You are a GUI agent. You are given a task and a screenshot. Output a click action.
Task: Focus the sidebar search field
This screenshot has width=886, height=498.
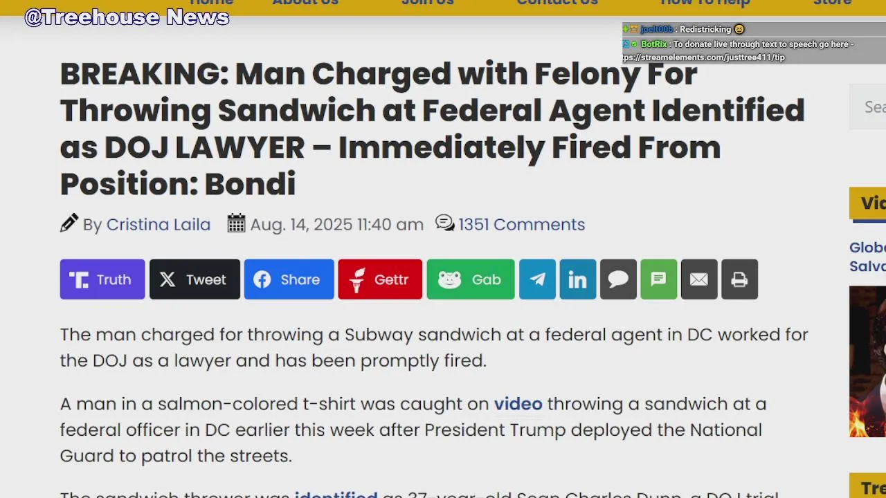(x=868, y=107)
